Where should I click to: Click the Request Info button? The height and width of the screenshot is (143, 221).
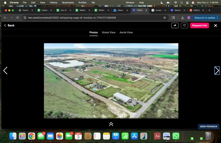[199, 25]
